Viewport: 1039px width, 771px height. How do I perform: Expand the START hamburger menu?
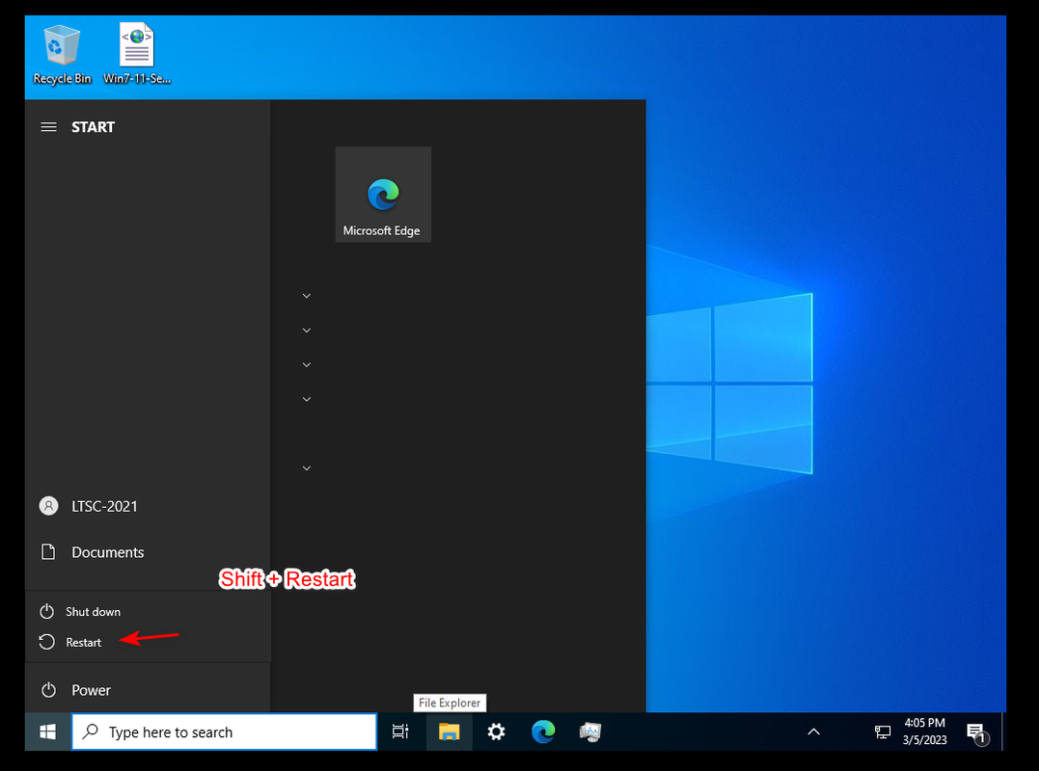coord(48,126)
